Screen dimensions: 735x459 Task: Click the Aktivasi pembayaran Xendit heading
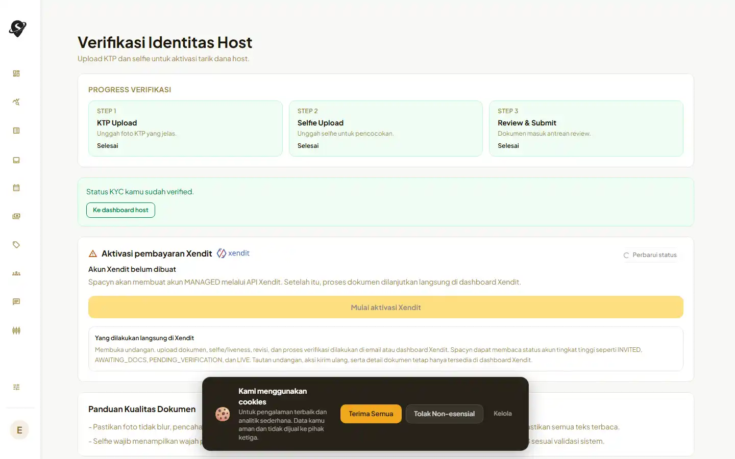pos(157,253)
